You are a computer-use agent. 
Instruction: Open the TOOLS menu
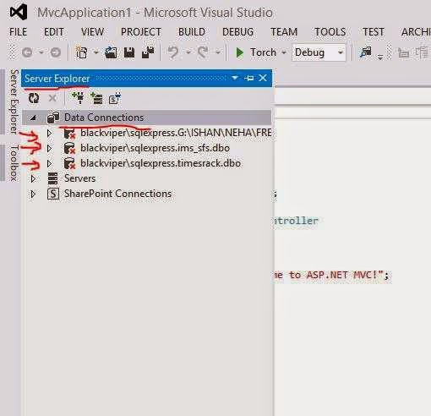pyautogui.click(x=330, y=32)
